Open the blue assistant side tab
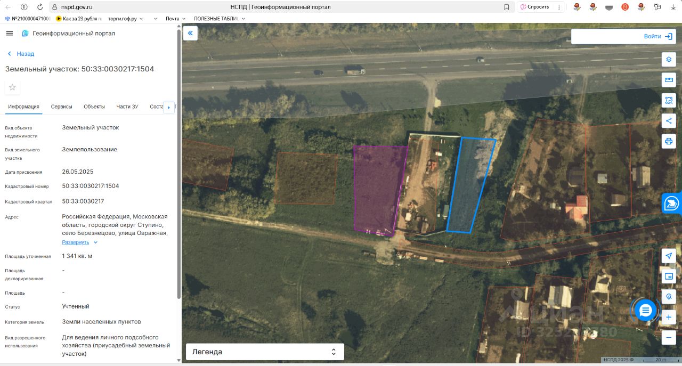 (672, 203)
